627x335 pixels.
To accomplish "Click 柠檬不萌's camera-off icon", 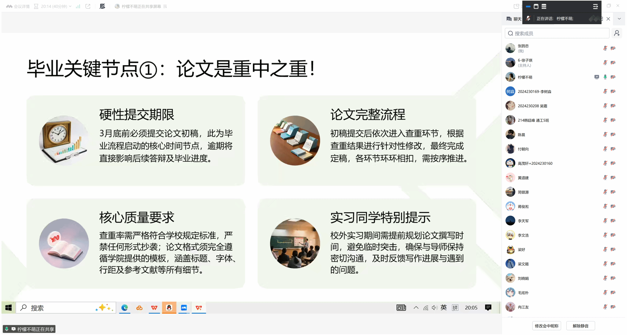I will pyautogui.click(x=613, y=77).
